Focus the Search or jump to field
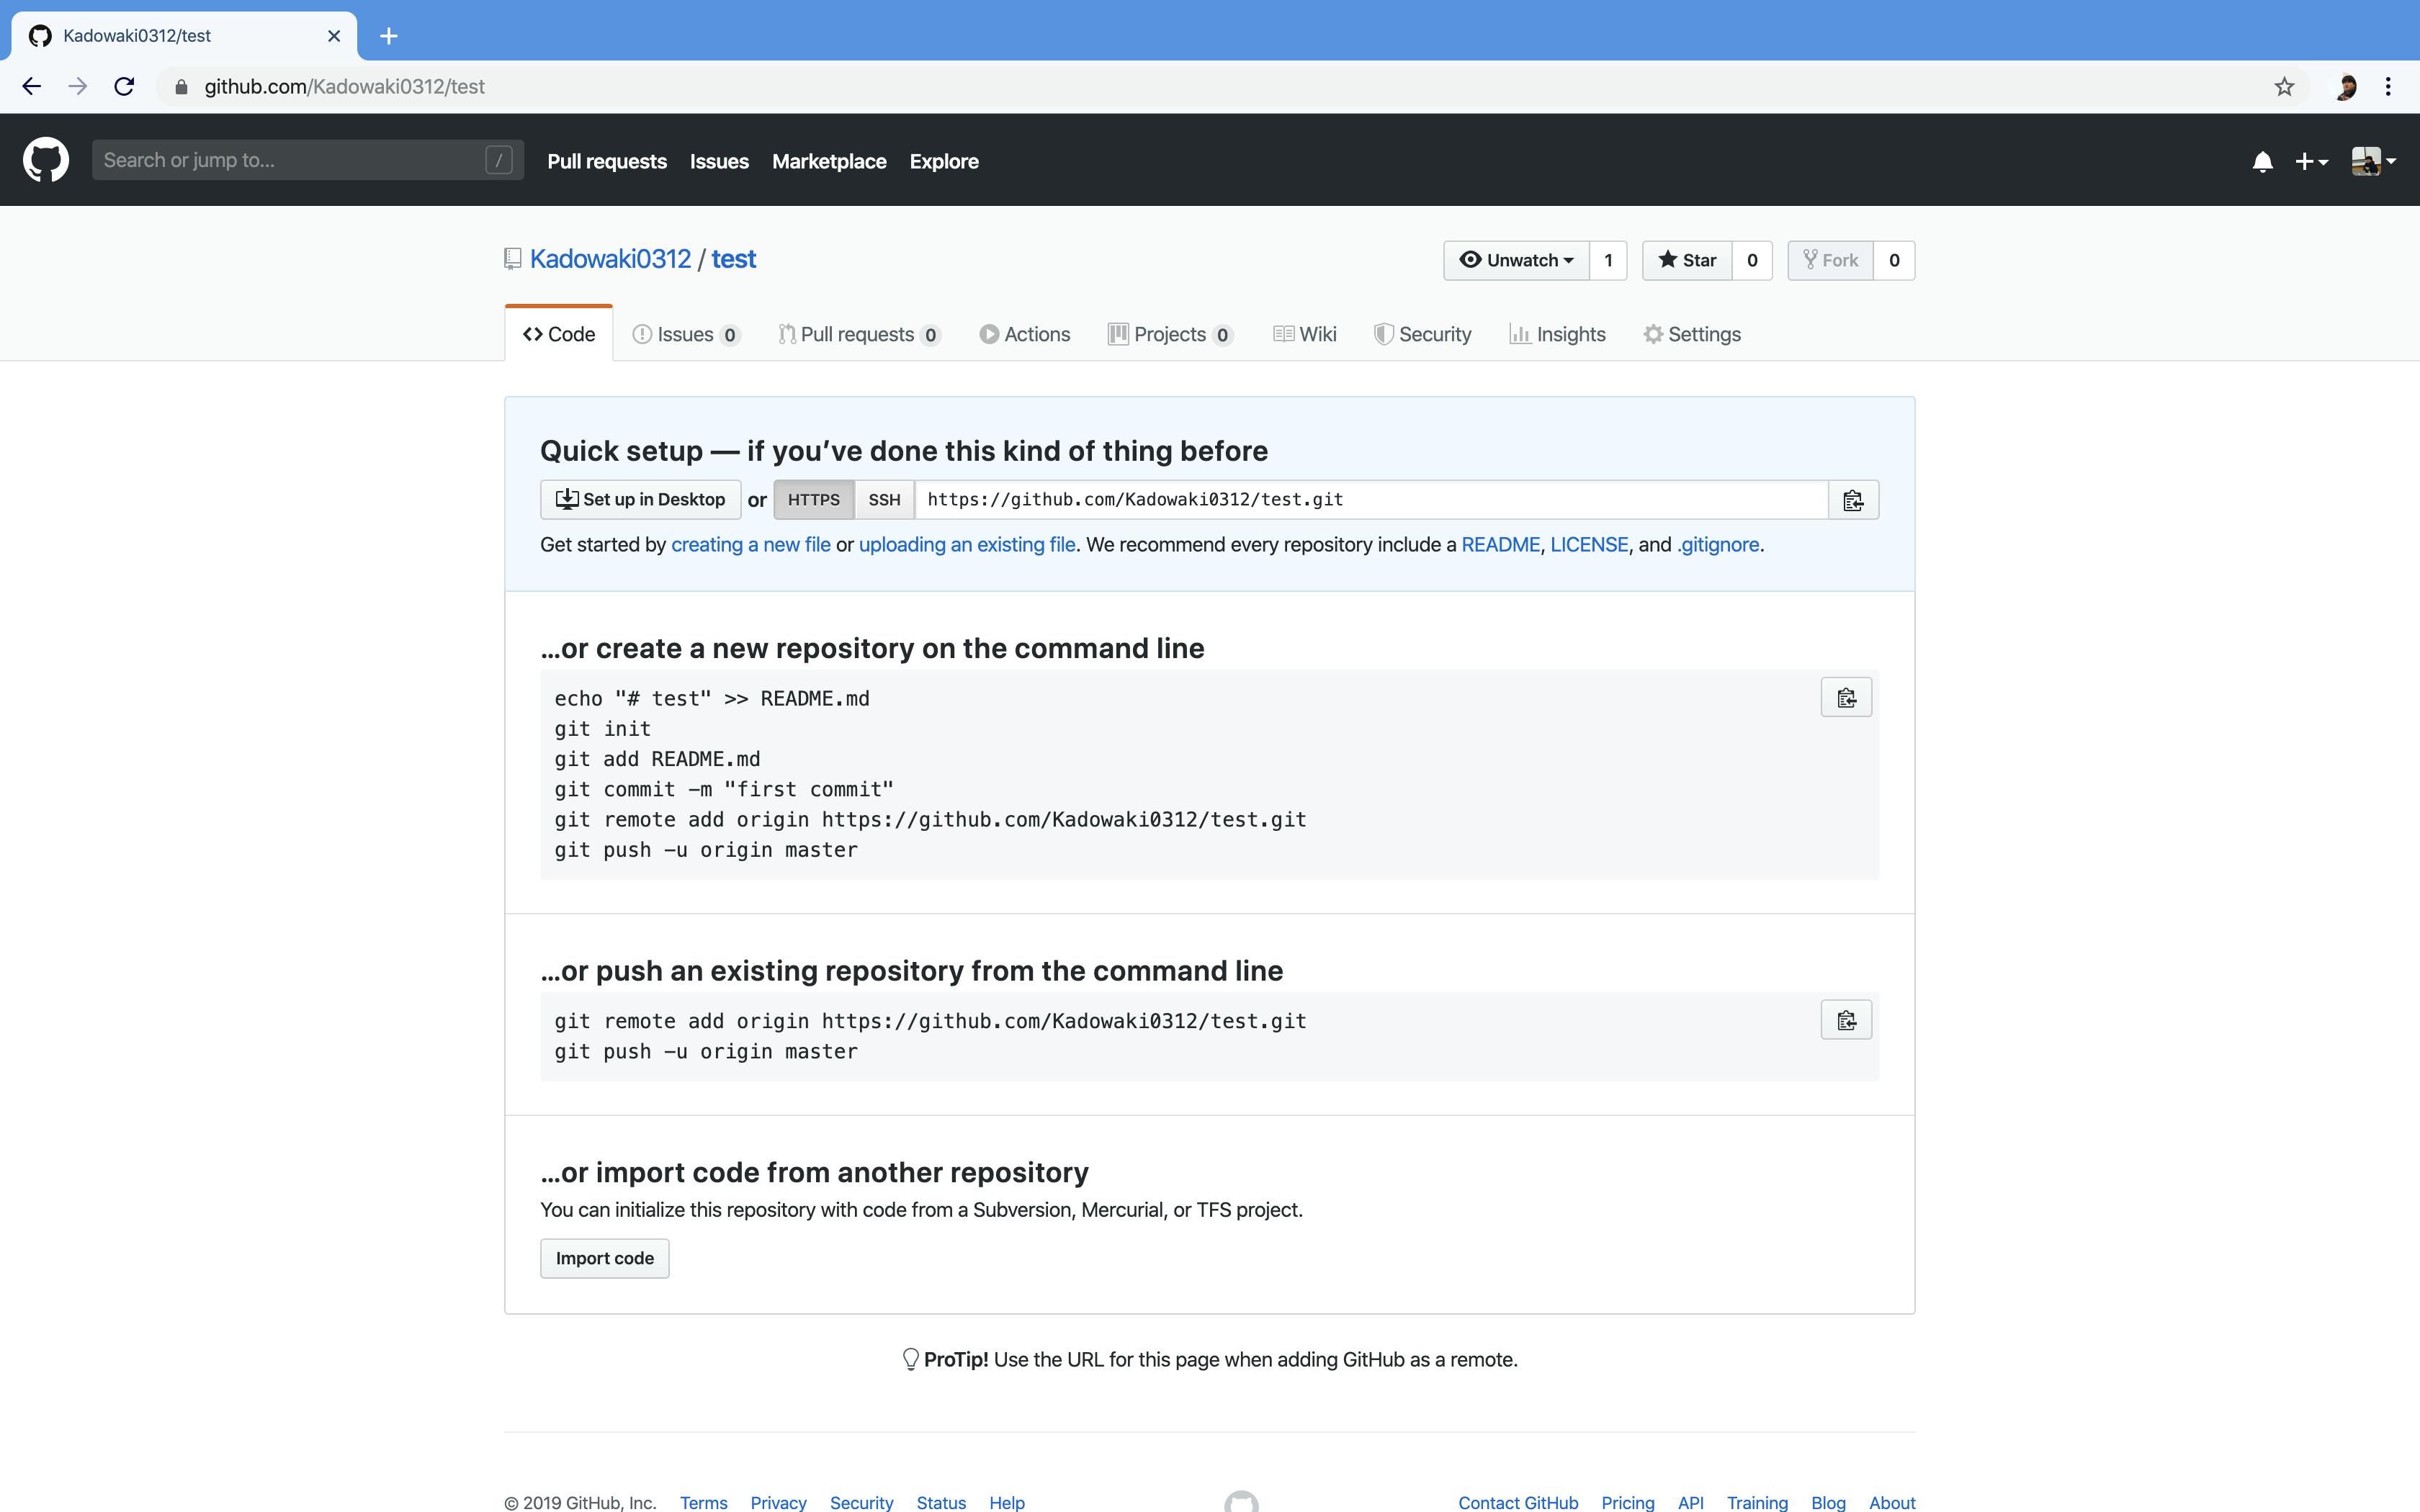The width and height of the screenshot is (2420, 1512). [x=308, y=160]
